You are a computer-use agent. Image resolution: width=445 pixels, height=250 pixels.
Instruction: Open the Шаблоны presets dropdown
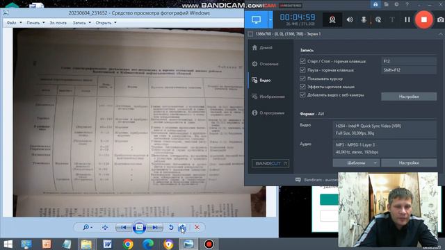356,163
